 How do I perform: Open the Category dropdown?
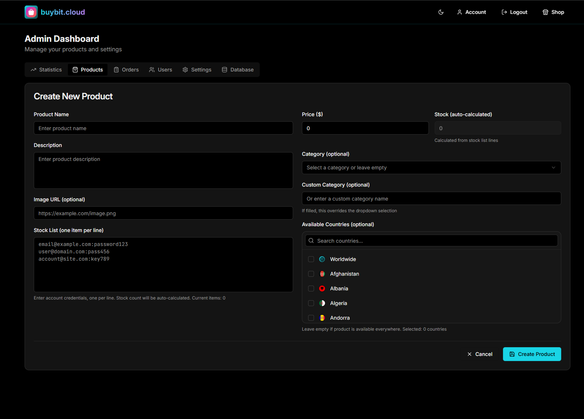[x=431, y=168]
